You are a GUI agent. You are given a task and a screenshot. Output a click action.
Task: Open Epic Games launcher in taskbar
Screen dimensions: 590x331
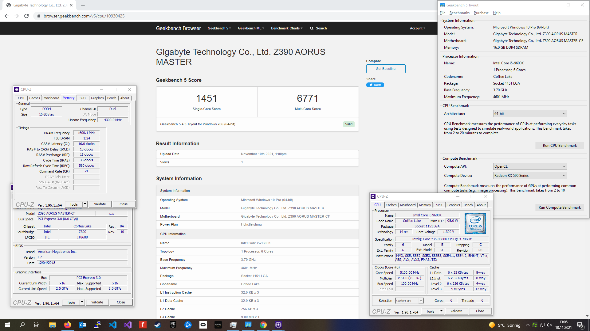pos(173,325)
